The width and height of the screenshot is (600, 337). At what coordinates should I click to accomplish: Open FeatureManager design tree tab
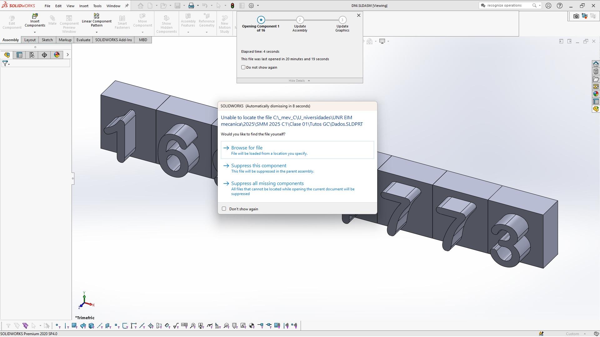[7, 55]
